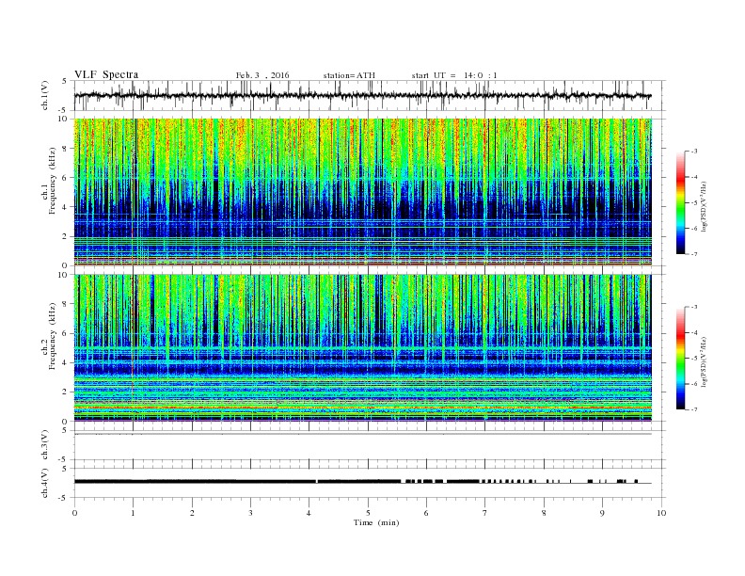Click the "-7" tick on ch.2 colorbar
The width and height of the screenshot is (745, 576).
pyautogui.click(x=693, y=409)
